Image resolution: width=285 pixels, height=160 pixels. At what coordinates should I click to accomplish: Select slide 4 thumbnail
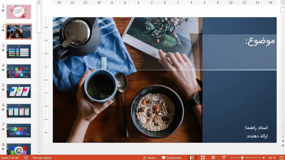point(19,71)
